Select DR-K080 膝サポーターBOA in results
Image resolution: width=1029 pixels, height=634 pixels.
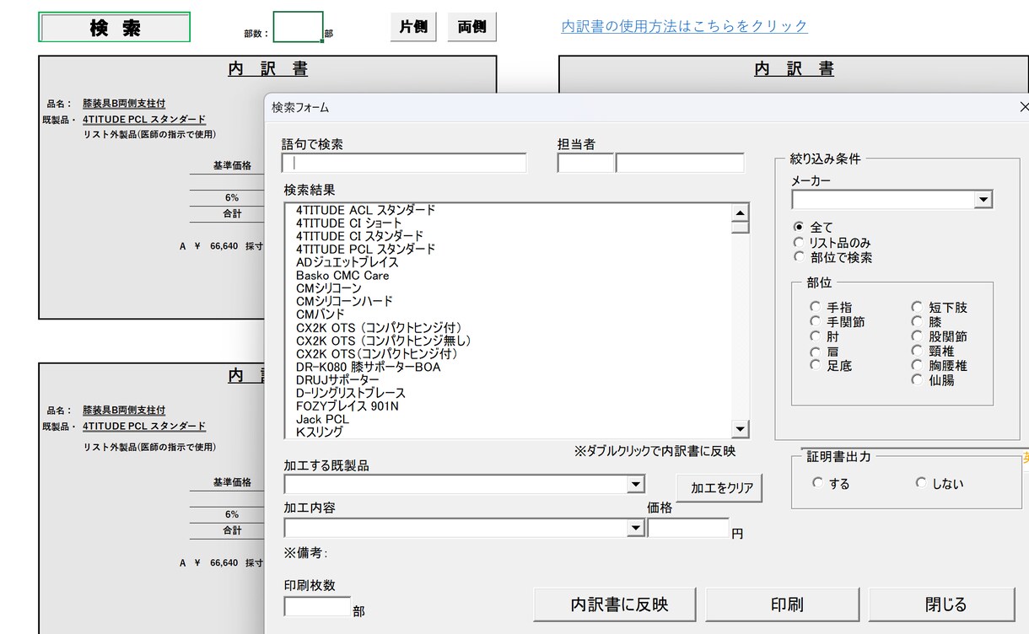[368, 367]
